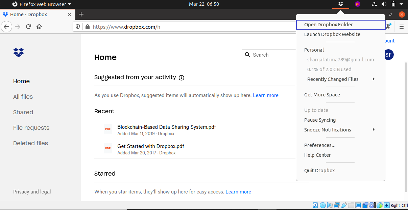Expand the system menu arrow in top bar
Screen dimensions: 408x210
tap(401, 4)
